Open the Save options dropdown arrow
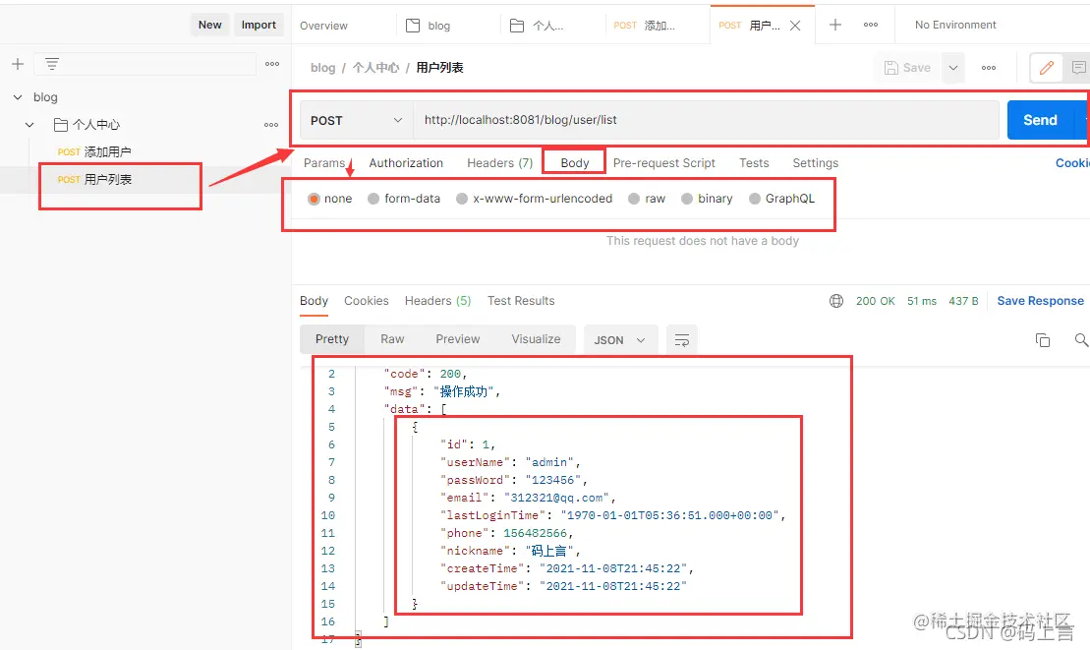The image size is (1090, 650). 953,68
